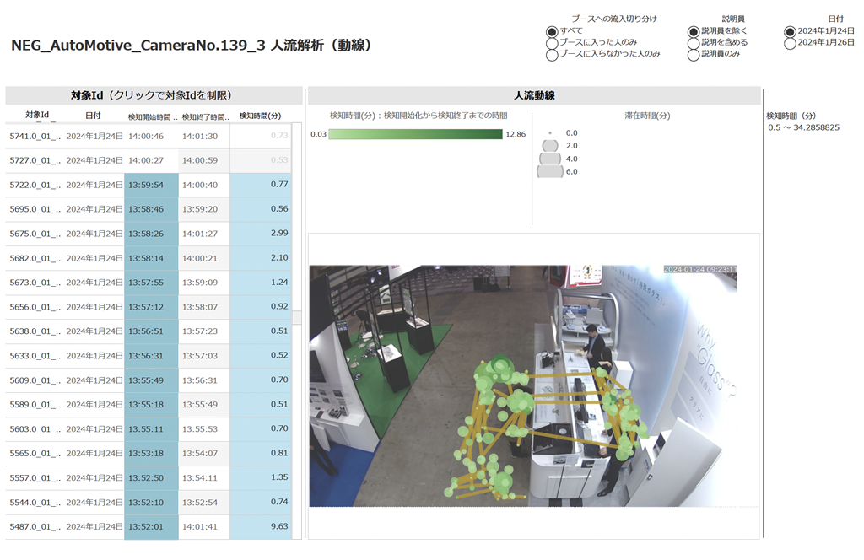Select the 0.0 dwell time legend dot
The width and height of the screenshot is (864, 560).
pos(550,133)
